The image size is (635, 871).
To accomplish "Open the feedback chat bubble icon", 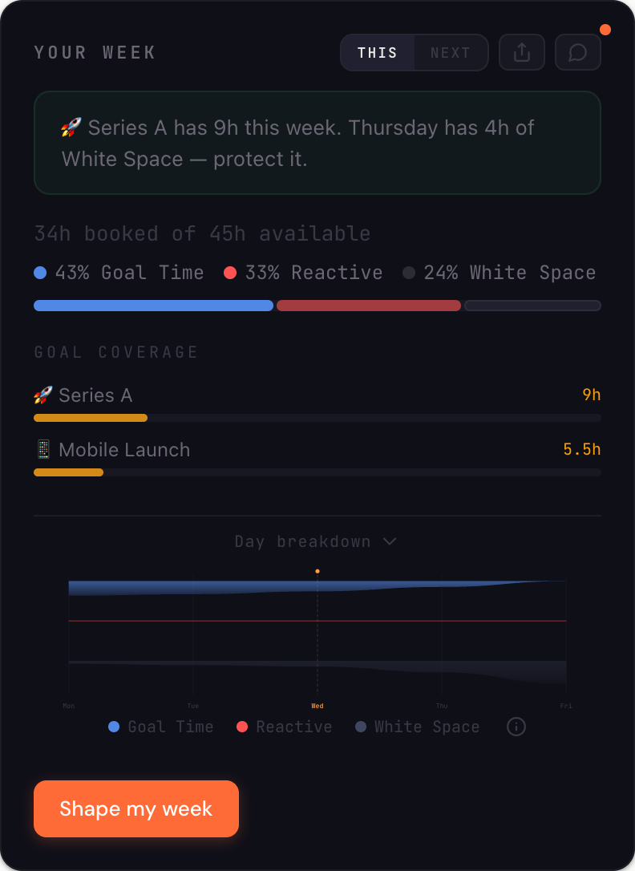I will [x=577, y=52].
